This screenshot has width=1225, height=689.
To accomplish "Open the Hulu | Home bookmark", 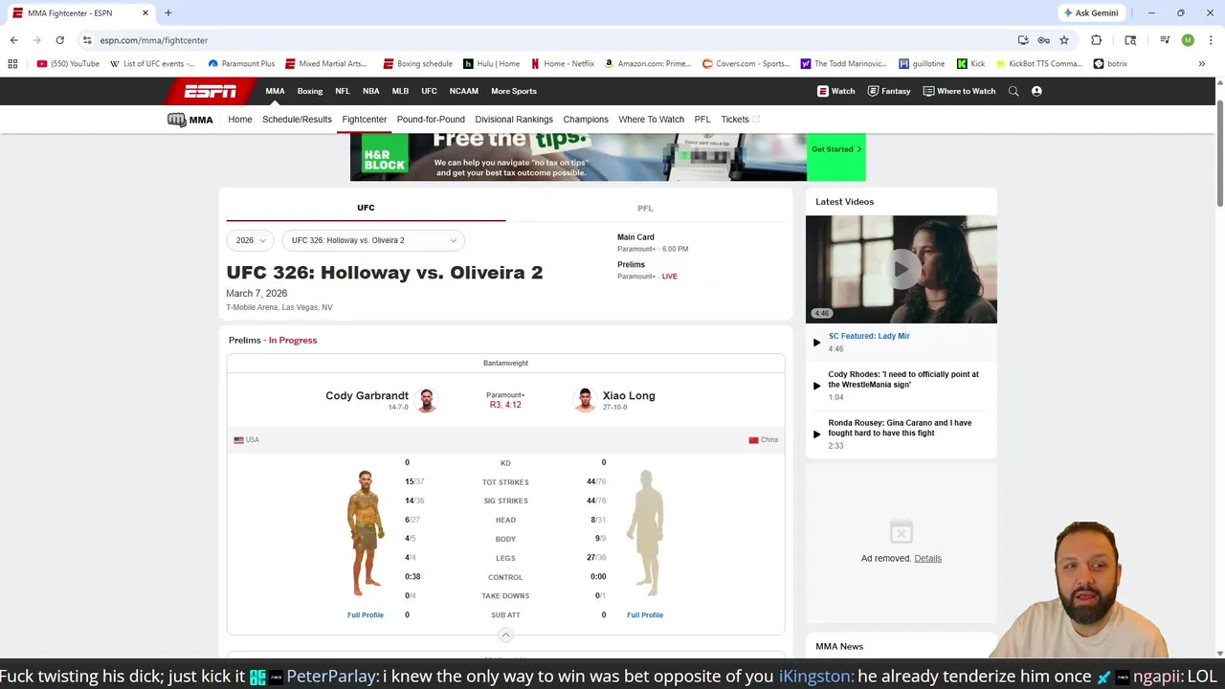I will (x=491, y=64).
